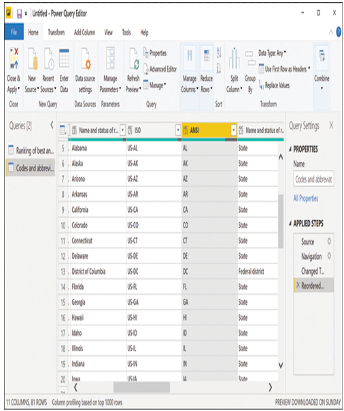
Task: Click the Combine icon
Action: click(322, 57)
